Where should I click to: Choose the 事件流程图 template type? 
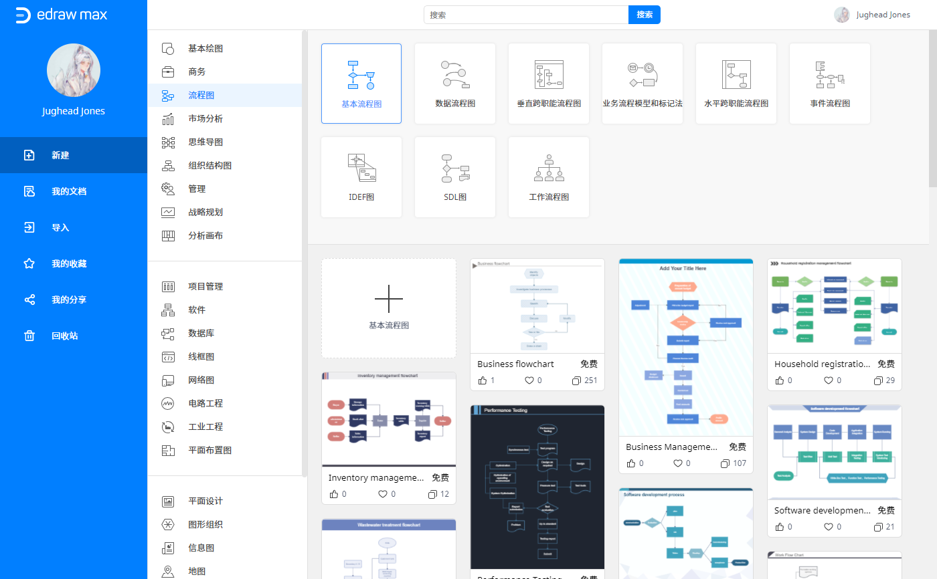pos(830,84)
